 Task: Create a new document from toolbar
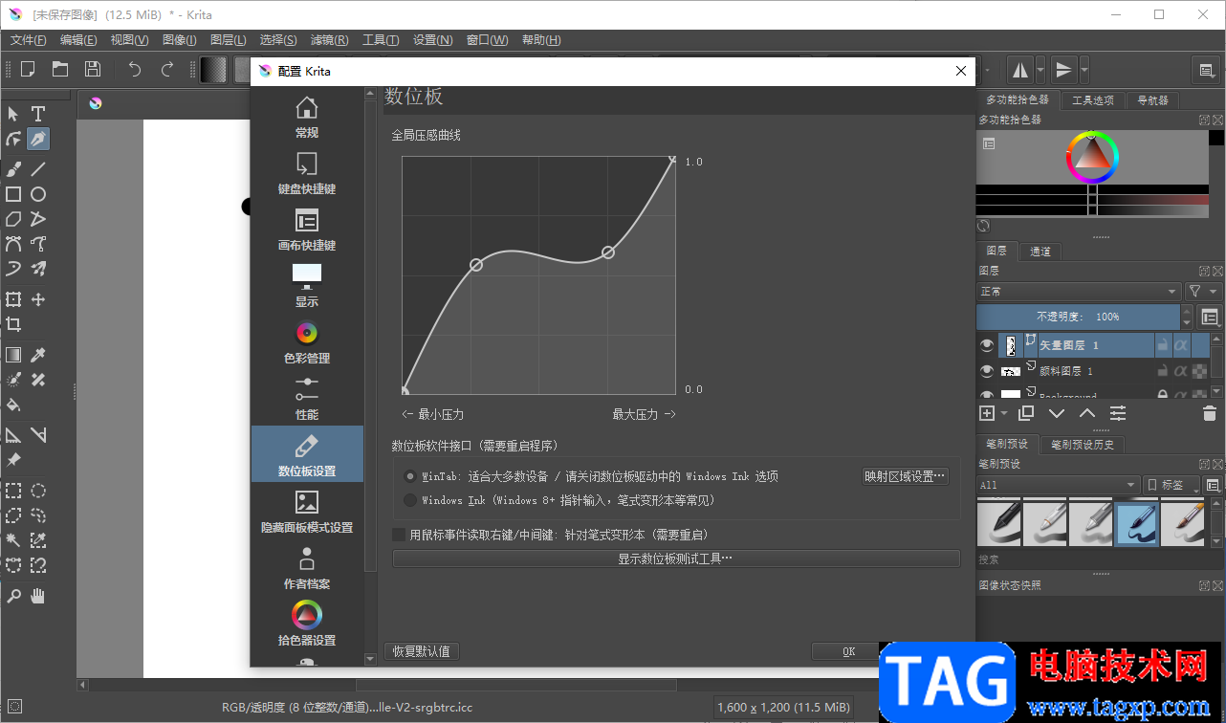pos(28,69)
